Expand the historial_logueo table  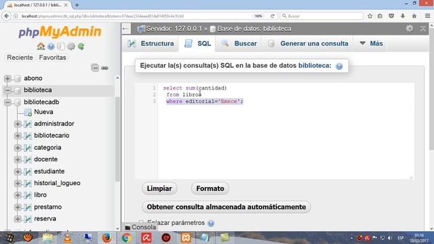pos(18,183)
